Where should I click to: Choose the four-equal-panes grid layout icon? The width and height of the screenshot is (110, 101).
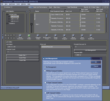point(6,38)
